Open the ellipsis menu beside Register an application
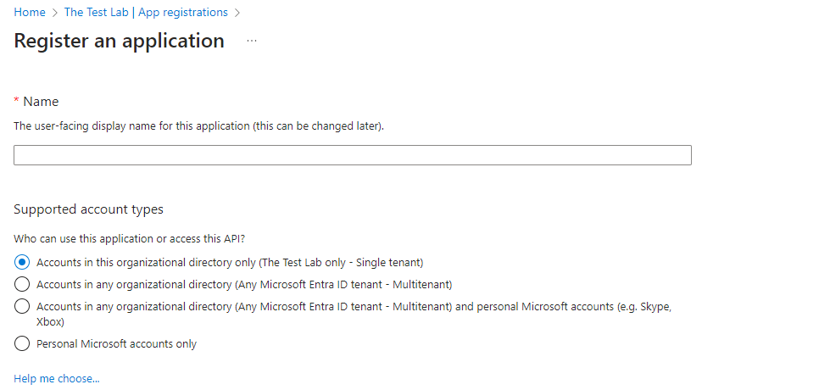The image size is (830, 390). click(x=251, y=41)
